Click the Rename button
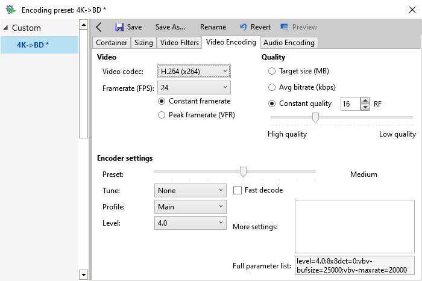Image resolution: width=422 pixels, height=281 pixels. pos(213,27)
